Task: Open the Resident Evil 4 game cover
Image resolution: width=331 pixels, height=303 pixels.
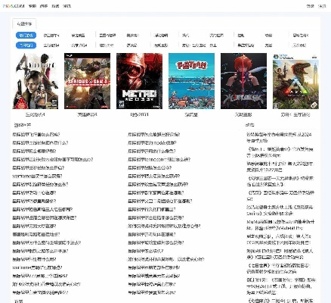Action: click(36, 81)
